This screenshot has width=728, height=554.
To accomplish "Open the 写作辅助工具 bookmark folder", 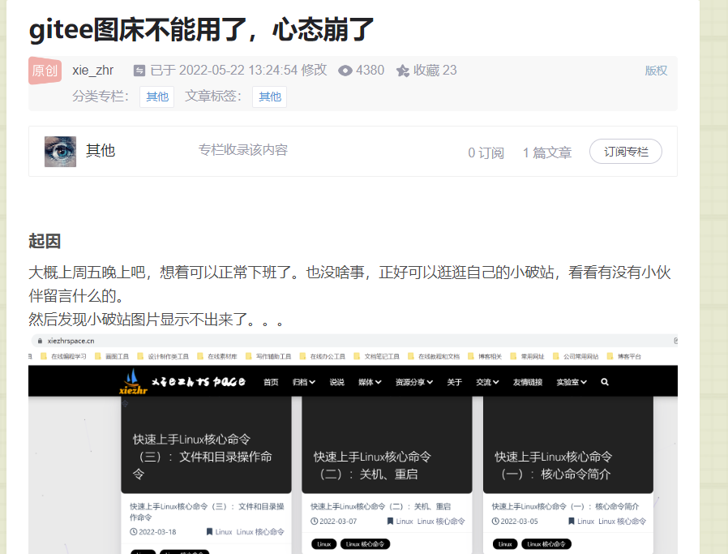I will pos(268,357).
